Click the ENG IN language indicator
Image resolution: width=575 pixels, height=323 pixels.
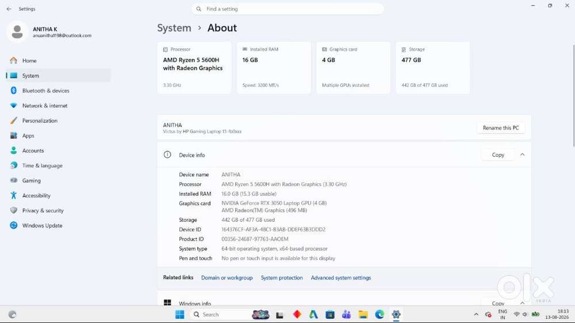[x=503, y=314]
